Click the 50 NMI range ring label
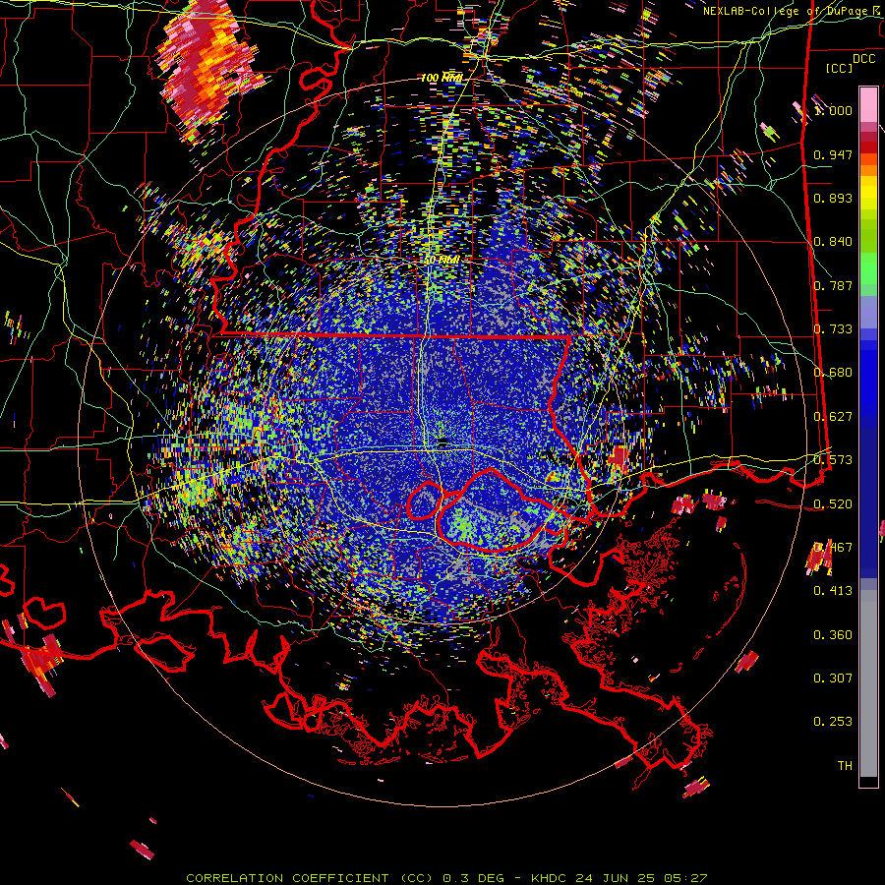This screenshot has height=885, width=885. pos(442,261)
